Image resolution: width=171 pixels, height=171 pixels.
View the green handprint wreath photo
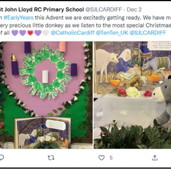click(46, 95)
